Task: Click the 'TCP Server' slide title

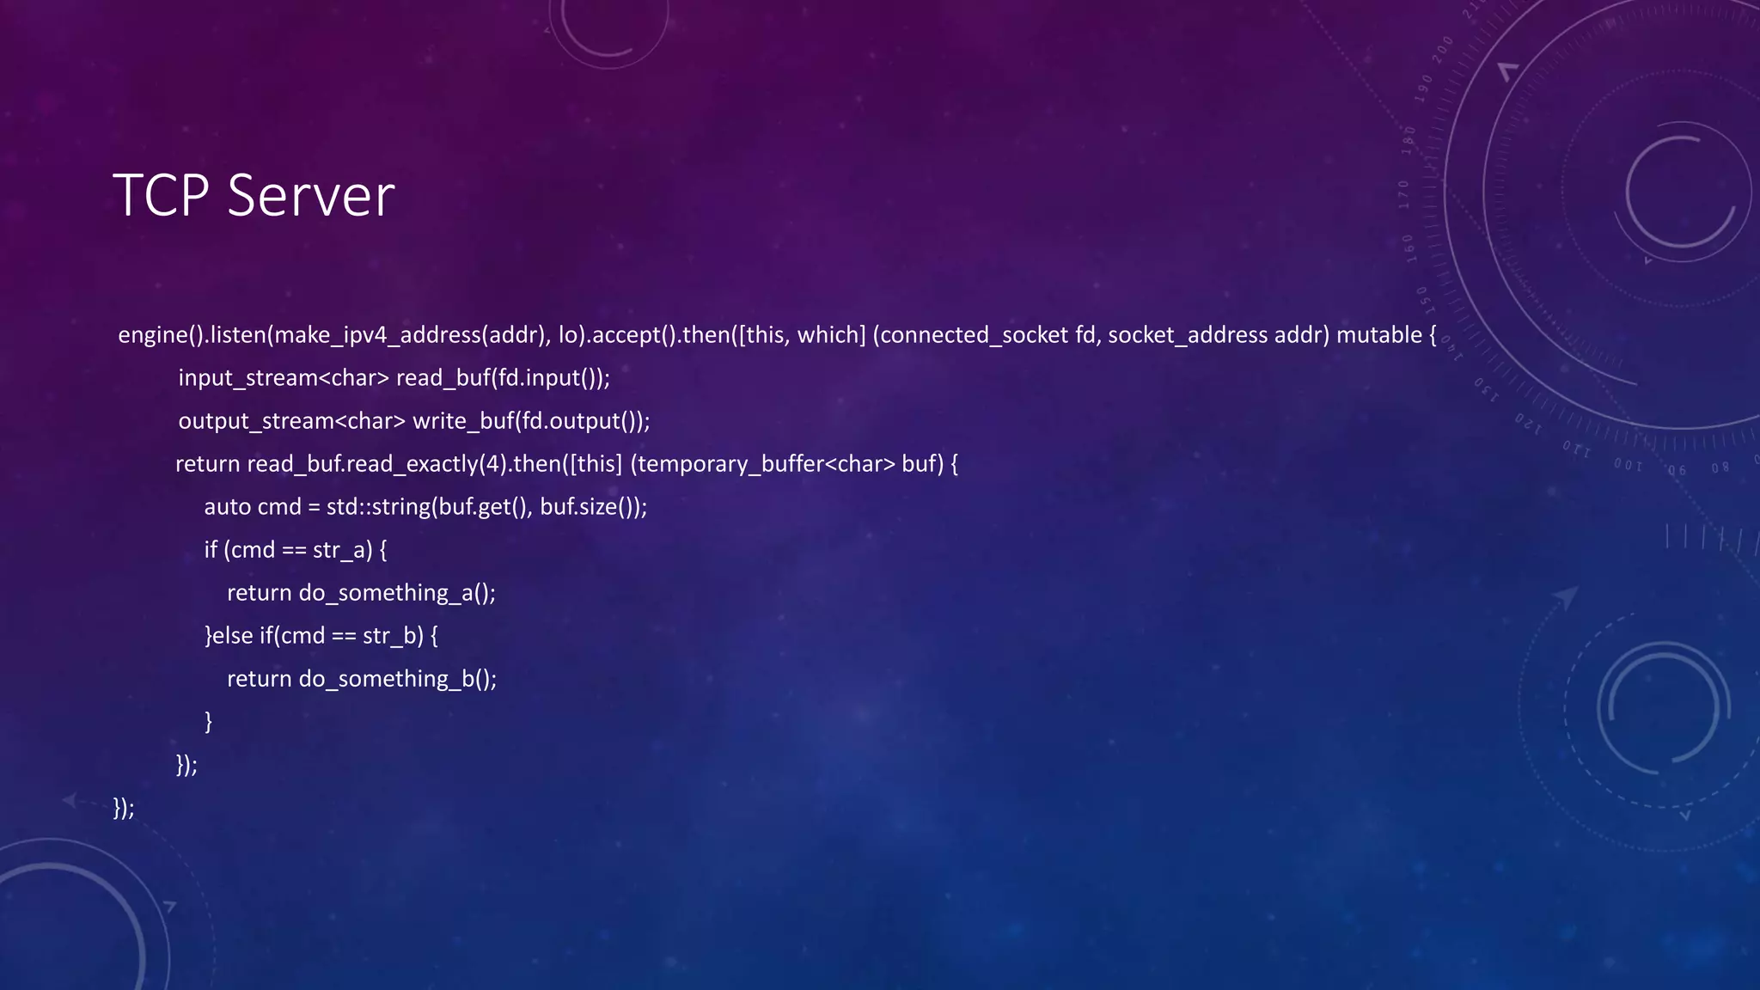Action: click(x=254, y=195)
